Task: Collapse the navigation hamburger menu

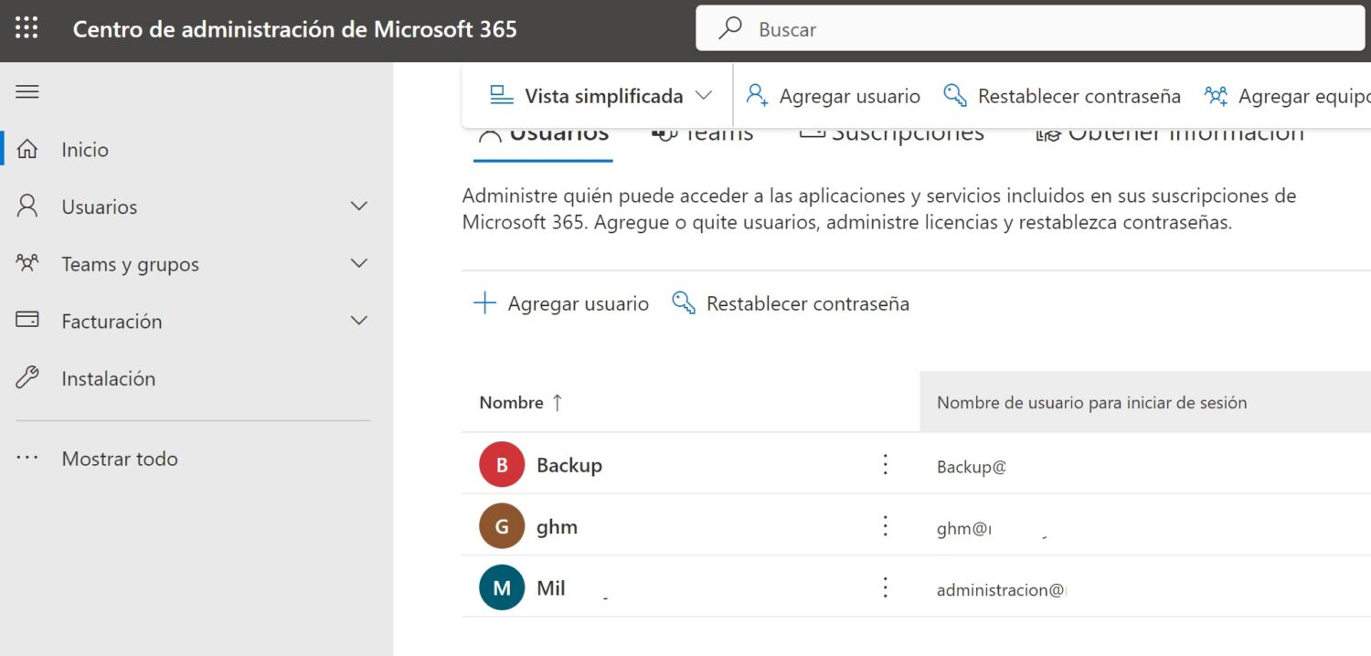Action: point(27,91)
